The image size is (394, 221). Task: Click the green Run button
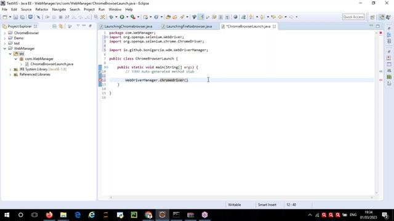pos(122,17)
